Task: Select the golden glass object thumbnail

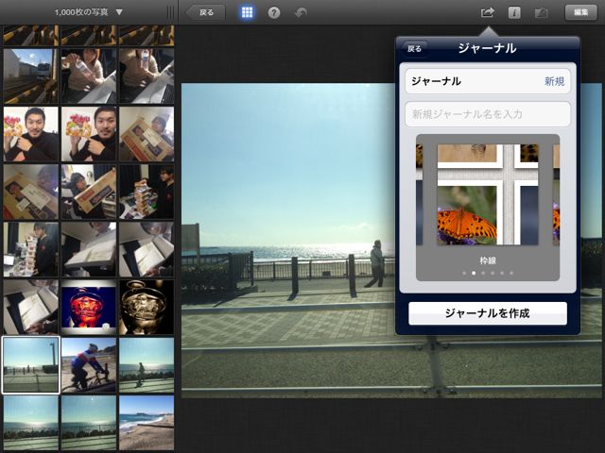Action: click(x=147, y=307)
